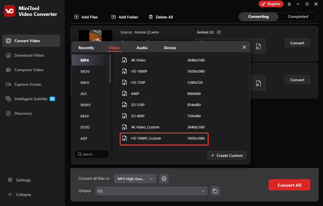Open output settings with the gear icon
323x206 pixels.
tap(164, 178)
